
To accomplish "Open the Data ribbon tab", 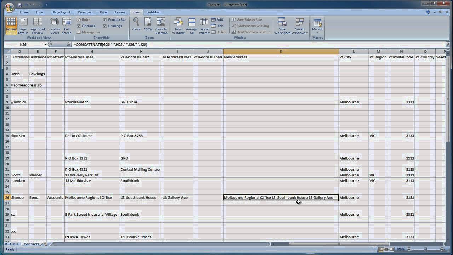I will [x=103, y=12].
